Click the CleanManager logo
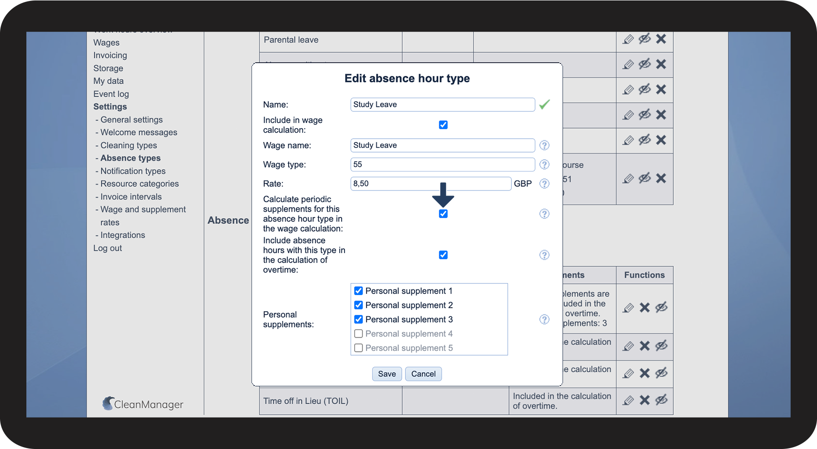 point(143,404)
